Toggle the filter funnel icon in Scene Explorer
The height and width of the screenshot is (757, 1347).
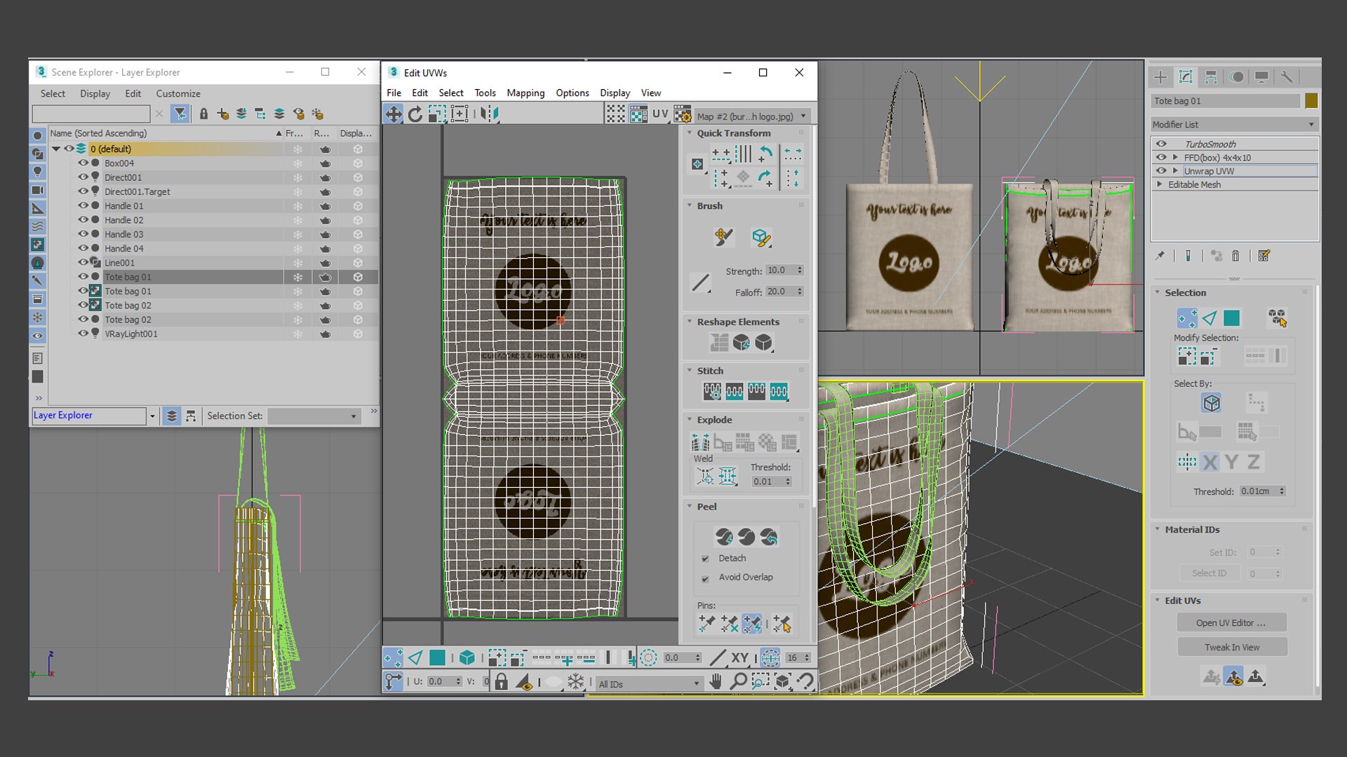(180, 114)
